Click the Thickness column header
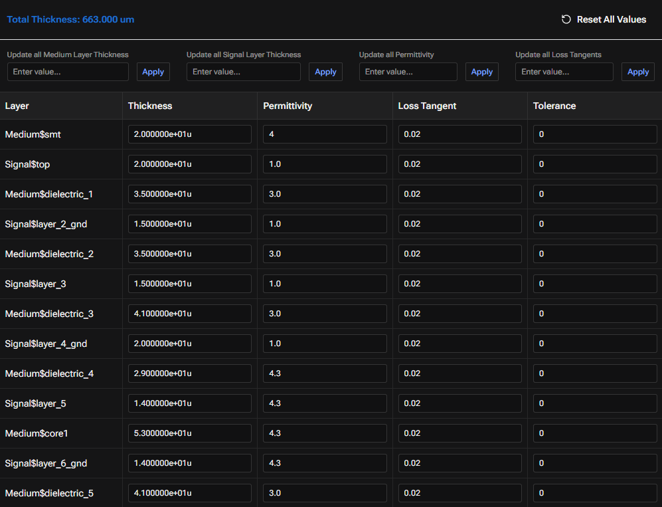Screen dimensions: 662x507 150,106
